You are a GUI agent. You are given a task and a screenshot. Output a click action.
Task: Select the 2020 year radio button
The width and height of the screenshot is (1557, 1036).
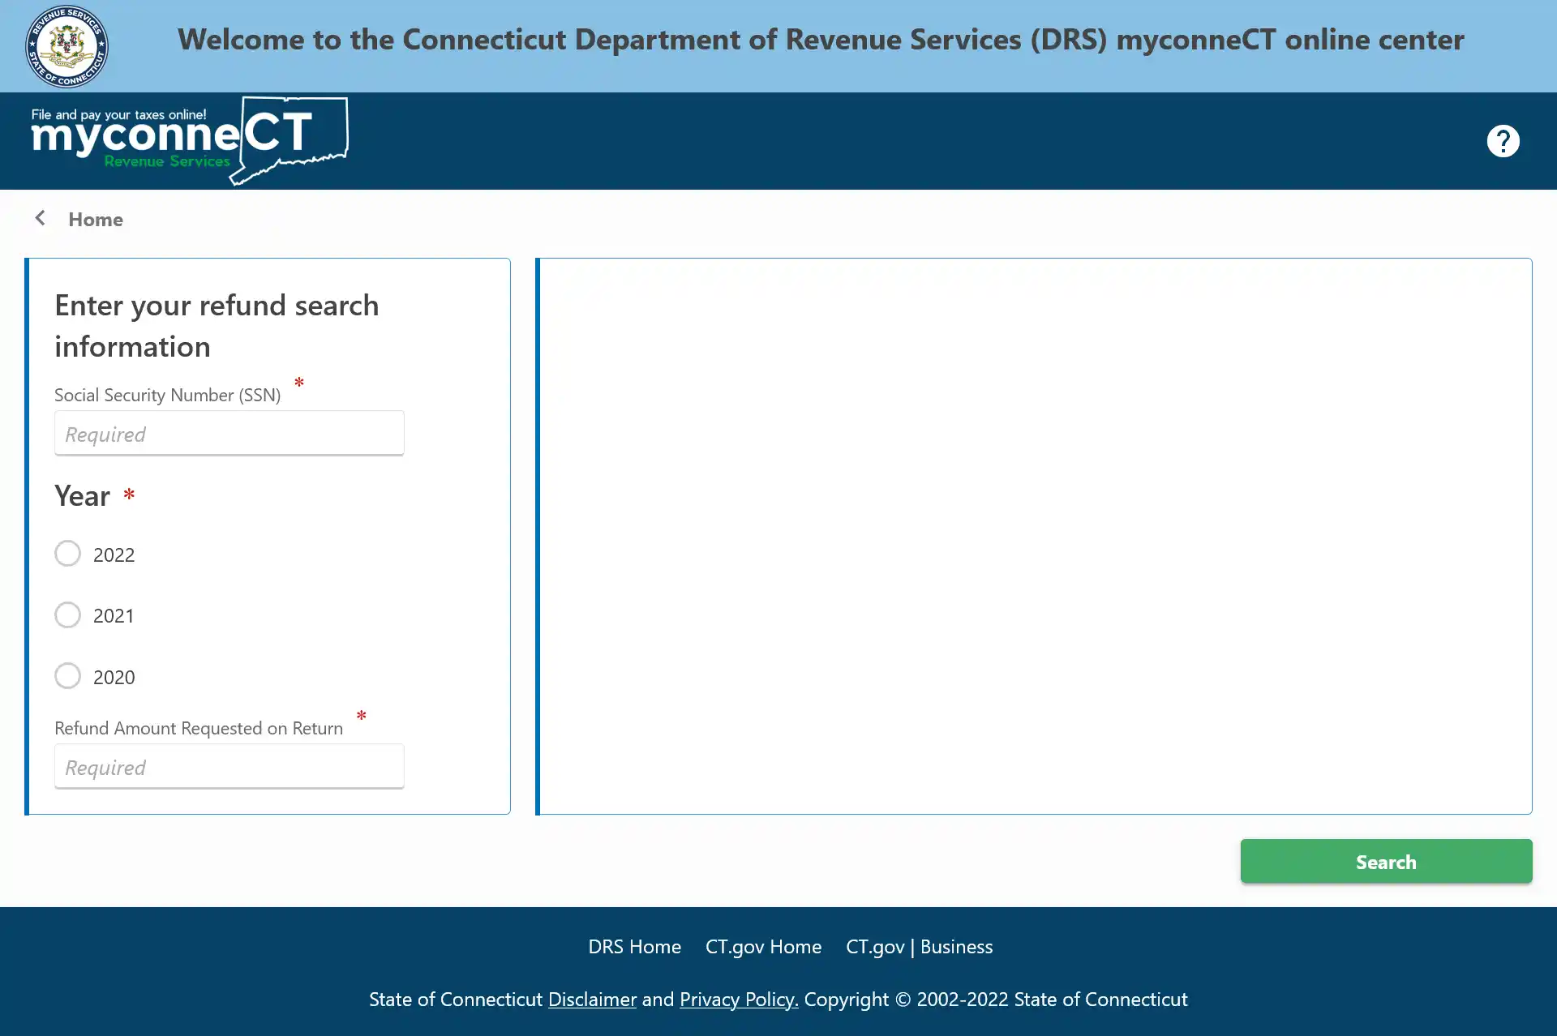click(67, 676)
